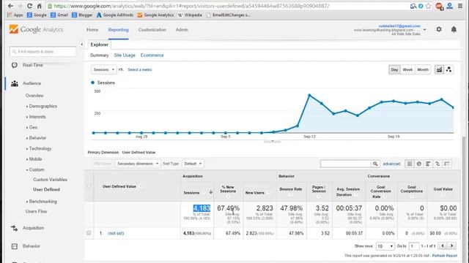Go to previous table page arrow
The image size is (469, 263).
[x=443, y=246]
